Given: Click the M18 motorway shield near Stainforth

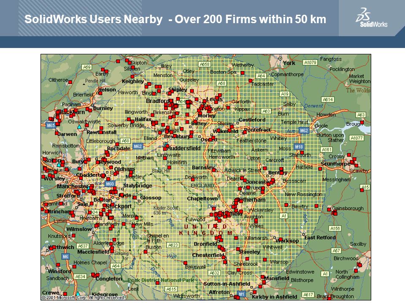Looking at the screenshot, I should 299,146.
